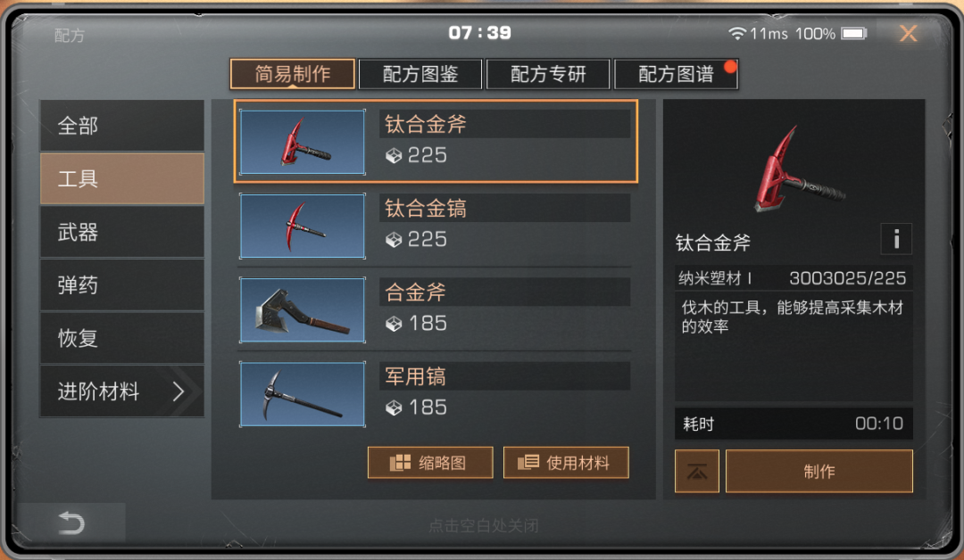Click the 制作 craft button
The width and height of the screenshot is (964, 560).
click(819, 472)
